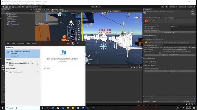
Task: Select the custom editor tools icon
Action: coord(23,7)
